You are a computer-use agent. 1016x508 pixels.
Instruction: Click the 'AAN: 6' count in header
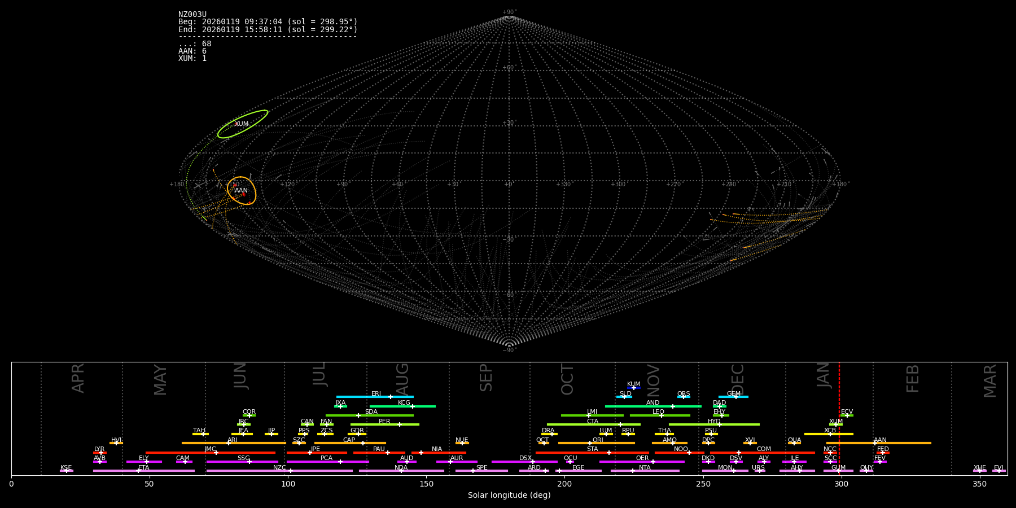pyautogui.click(x=192, y=51)
